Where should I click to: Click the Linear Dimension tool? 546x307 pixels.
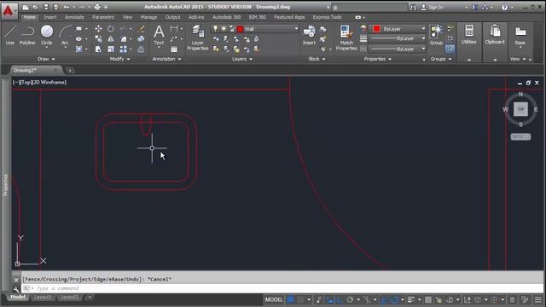click(x=174, y=29)
